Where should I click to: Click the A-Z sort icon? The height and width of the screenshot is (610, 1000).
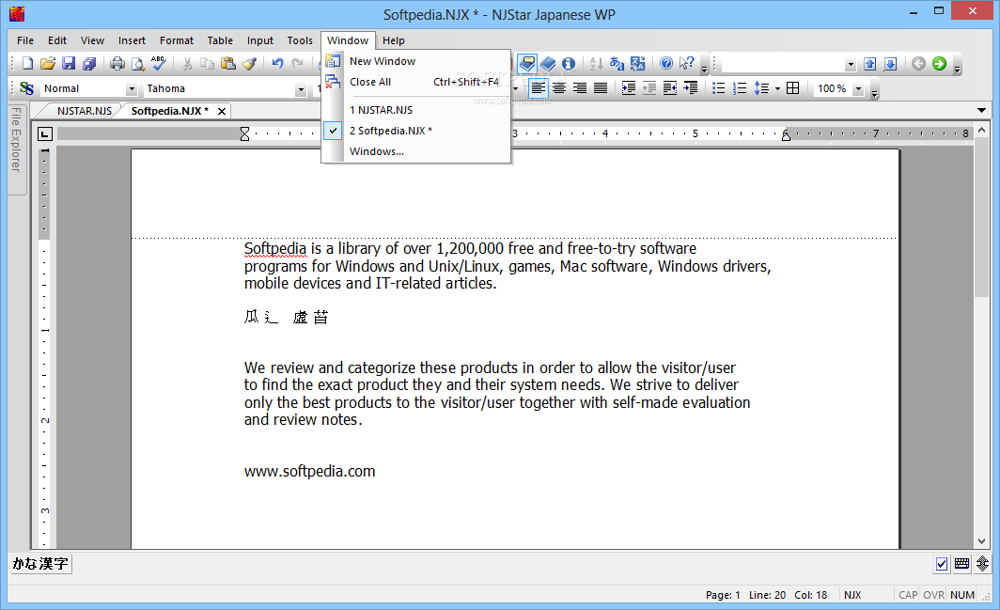(x=596, y=63)
